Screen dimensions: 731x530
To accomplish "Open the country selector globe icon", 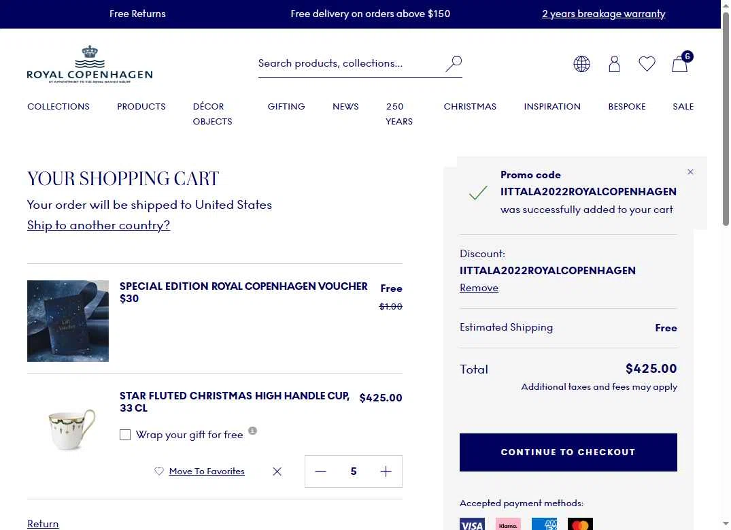I will pyautogui.click(x=581, y=64).
